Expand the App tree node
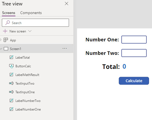This screenshot has width=152, height=120. click(1, 40)
